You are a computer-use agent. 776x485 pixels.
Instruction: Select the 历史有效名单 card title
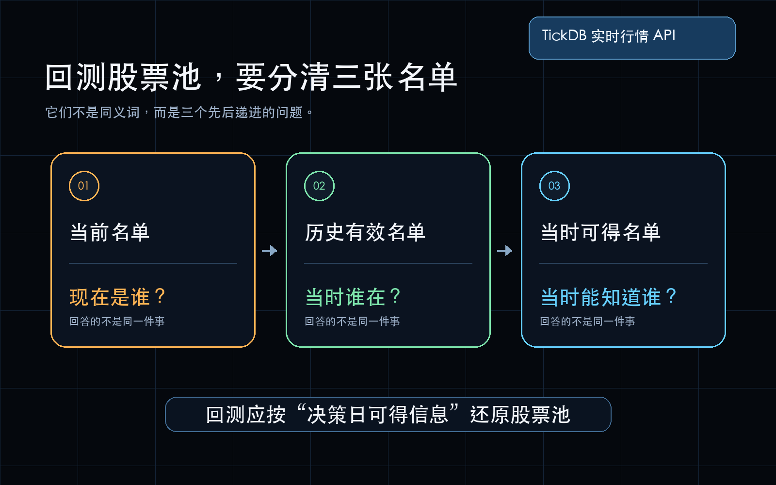point(365,232)
